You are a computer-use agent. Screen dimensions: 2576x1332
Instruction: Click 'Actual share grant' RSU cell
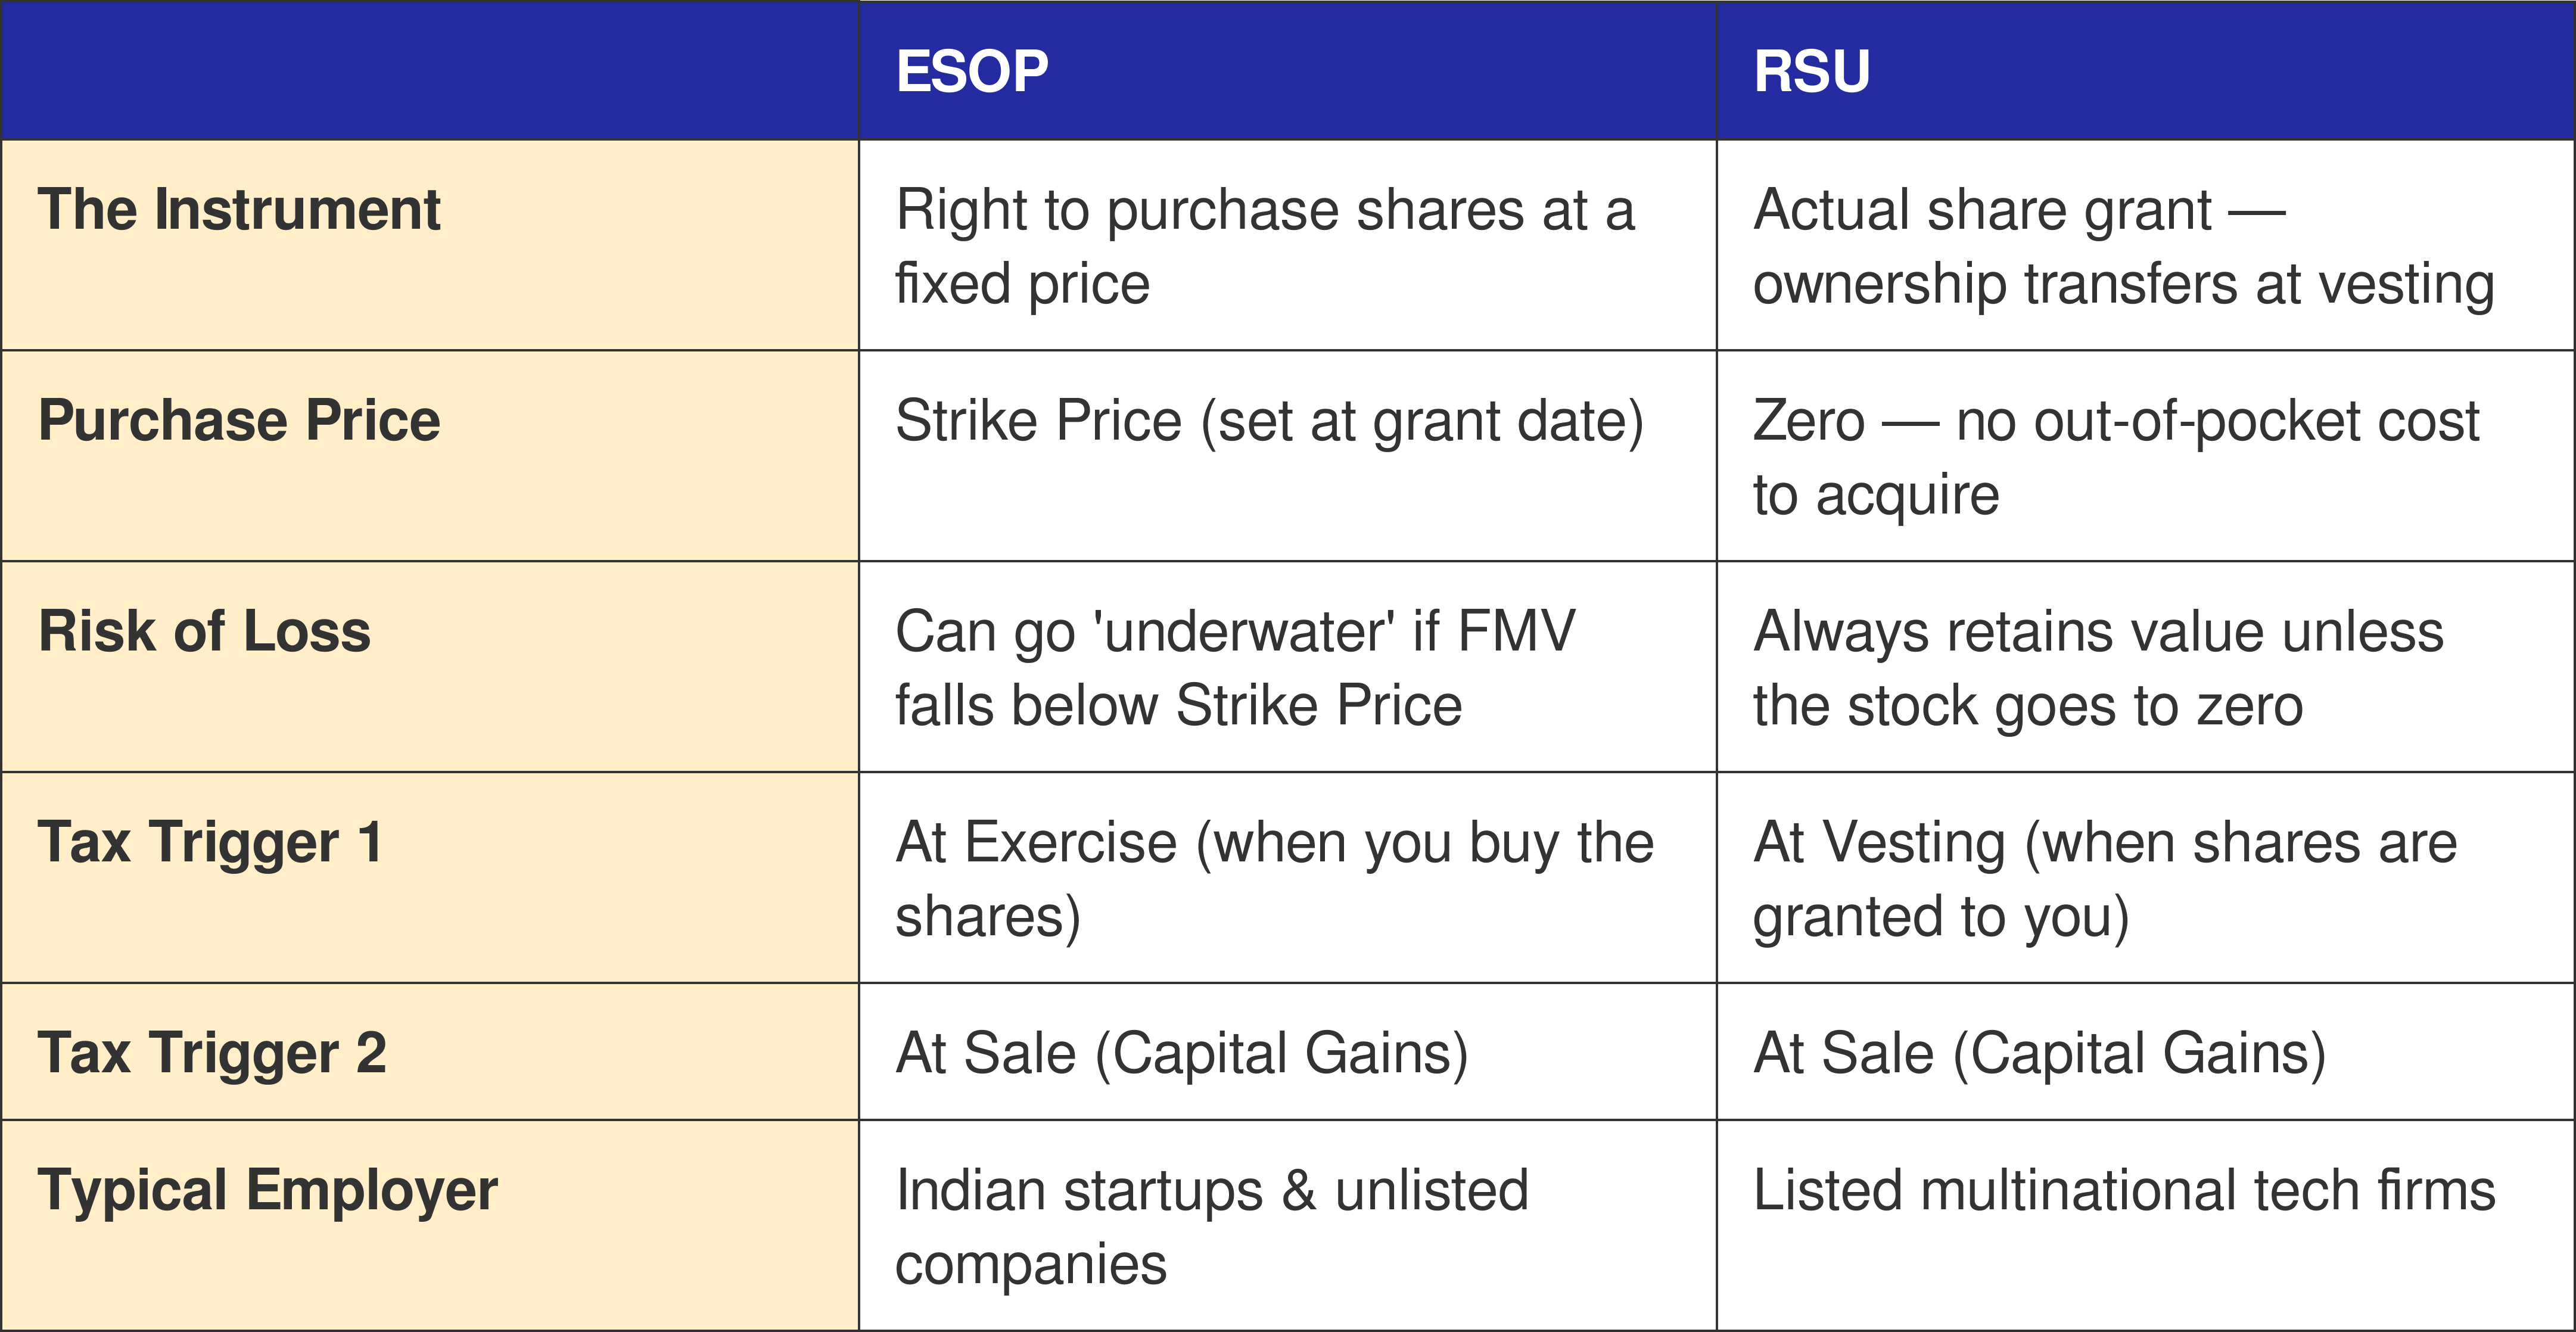point(2146,245)
